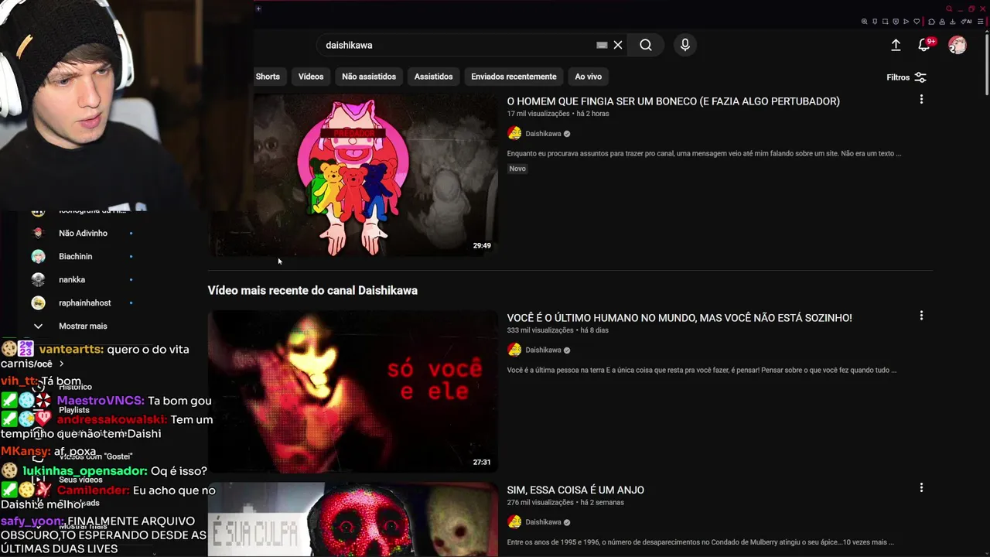Open the Não Adivinho subscription
This screenshot has height=557, width=990.
pos(83,233)
